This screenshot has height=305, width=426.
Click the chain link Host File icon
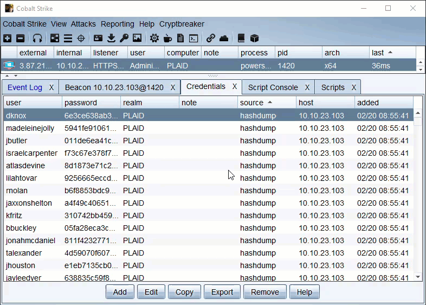(210, 39)
